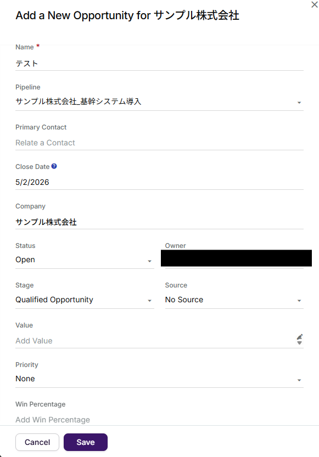Viewport: 319px width, 457px height.
Task: Click the Close Date field 5/2/2026
Action: pyautogui.click(x=159, y=183)
